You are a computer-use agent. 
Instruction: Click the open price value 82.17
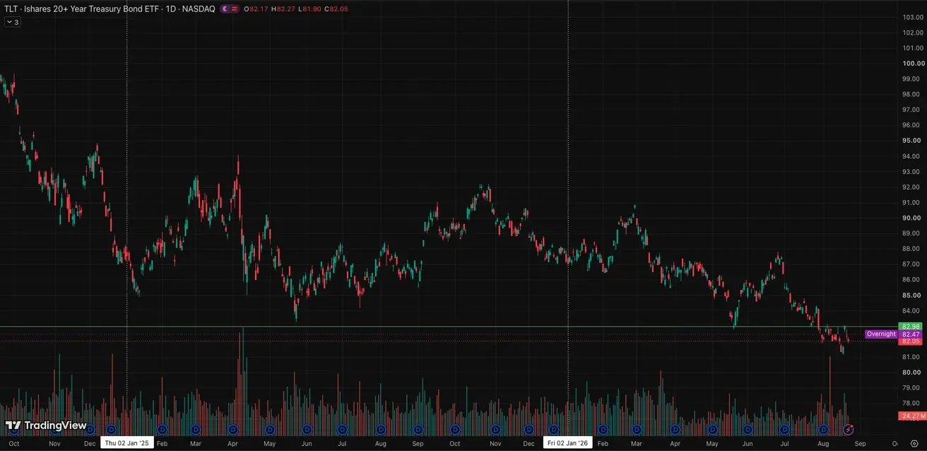(259, 9)
